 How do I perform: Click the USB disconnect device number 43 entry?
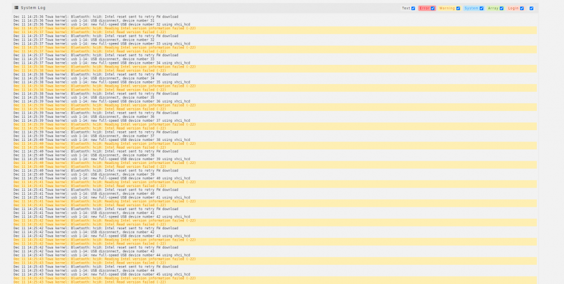tap(84, 251)
